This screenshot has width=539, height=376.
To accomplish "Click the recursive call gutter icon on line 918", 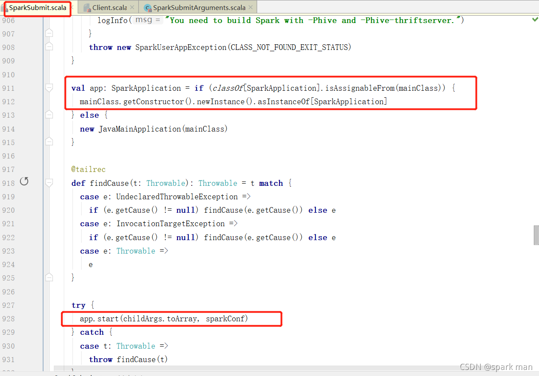I will coord(24,181).
